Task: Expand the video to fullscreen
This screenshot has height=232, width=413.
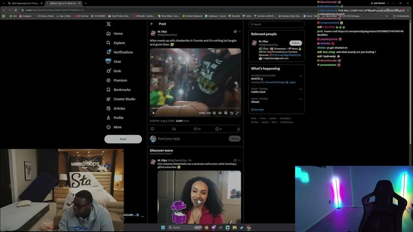Action: 237,113
